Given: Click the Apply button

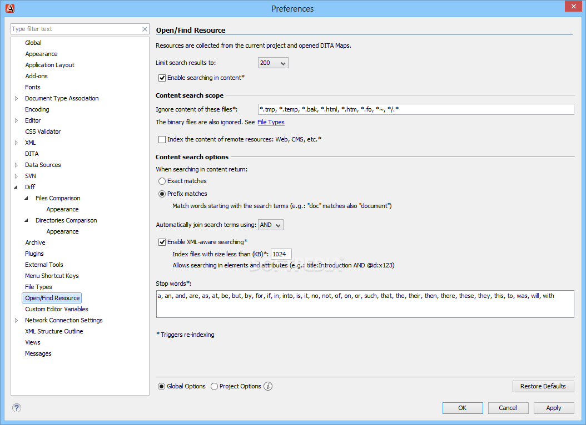Looking at the screenshot, I should coord(554,408).
